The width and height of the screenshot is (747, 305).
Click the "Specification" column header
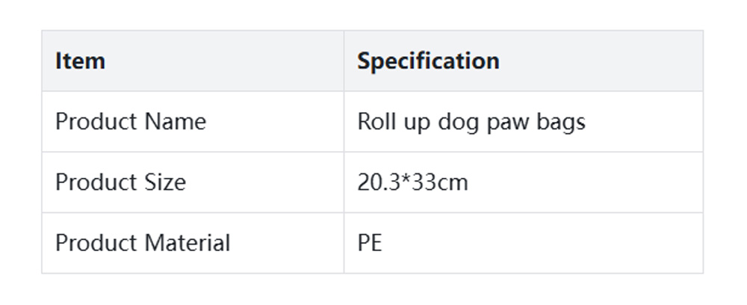click(x=428, y=61)
